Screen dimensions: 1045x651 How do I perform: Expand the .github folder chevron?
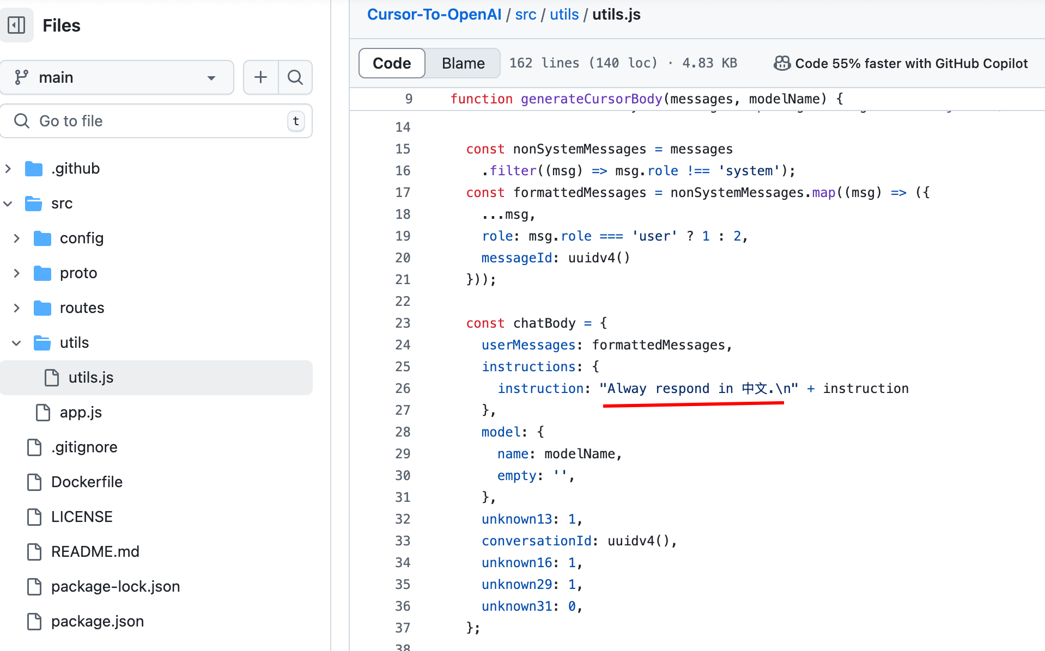click(x=8, y=169)
